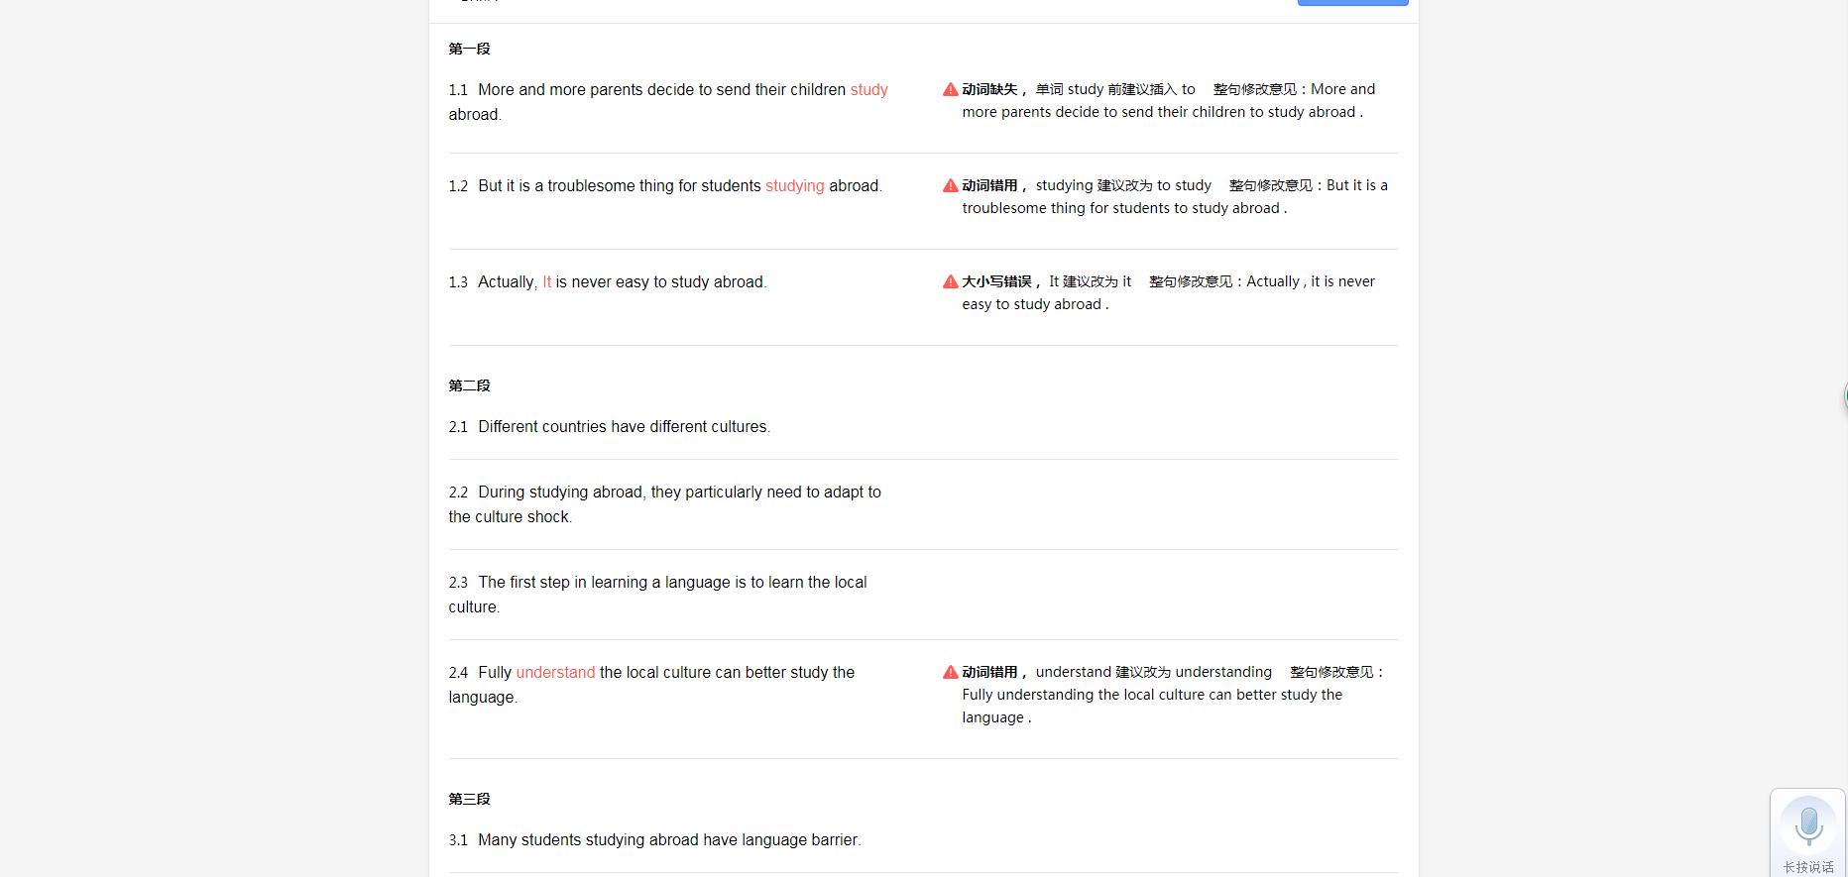Image resolution: width=1848 pixels, height=877 pixels.
Task: Click the red highlighted 'understand' in sentence 2.4
Action: click(x=555, y=672)
